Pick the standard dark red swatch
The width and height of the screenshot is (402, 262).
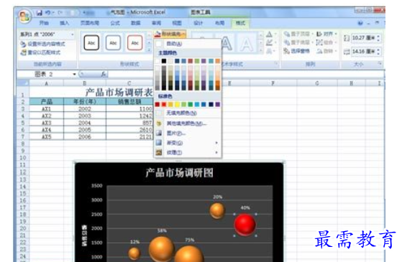157,104
